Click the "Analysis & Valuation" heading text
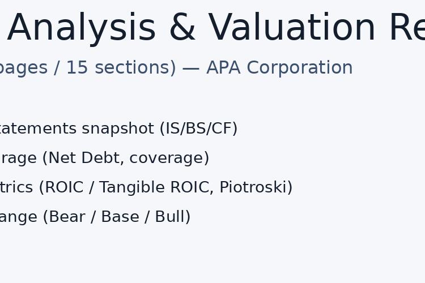This screenshot has height=283, width=425. tap(192, 28)
